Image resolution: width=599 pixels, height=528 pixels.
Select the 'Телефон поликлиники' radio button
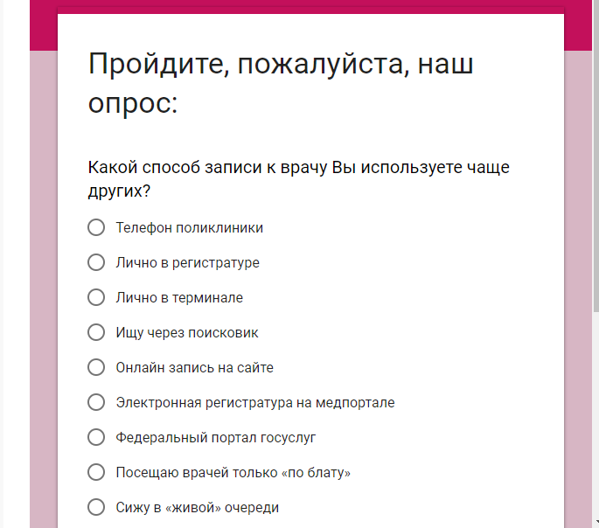click(96, 227)
